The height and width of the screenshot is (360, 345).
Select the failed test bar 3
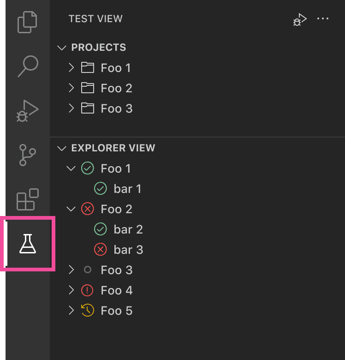(x=128, y=250)
